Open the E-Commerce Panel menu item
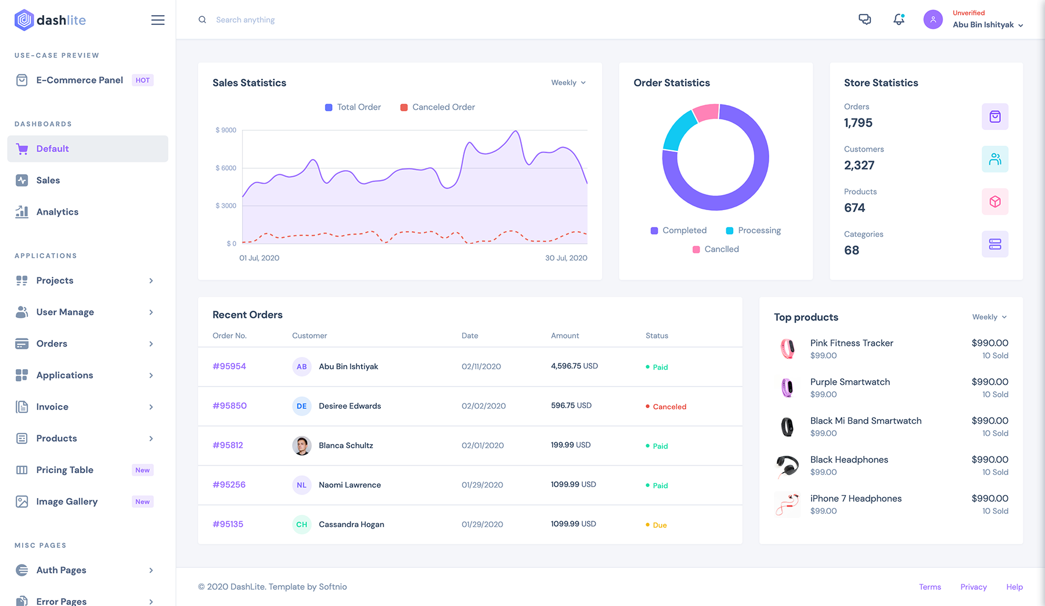The image size is (1045, 606). [x=80, y=80]
